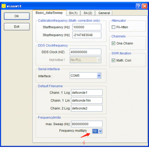Uncheck the Math. Corr. option
Image resolution: width=149 pixels, height=149 pixels.
[x=114, y=60]
